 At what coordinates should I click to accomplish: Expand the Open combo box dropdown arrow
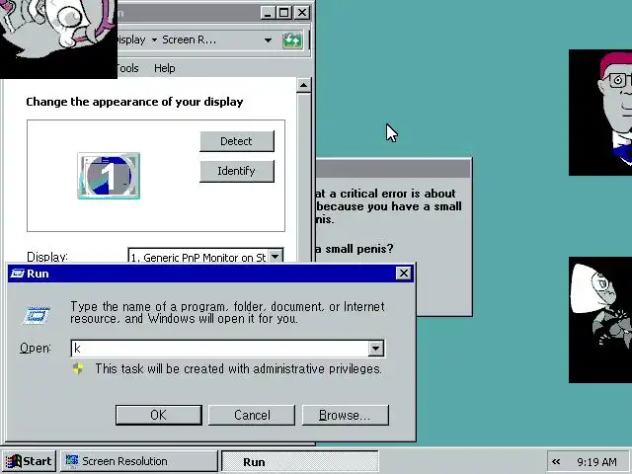[375, 349]
